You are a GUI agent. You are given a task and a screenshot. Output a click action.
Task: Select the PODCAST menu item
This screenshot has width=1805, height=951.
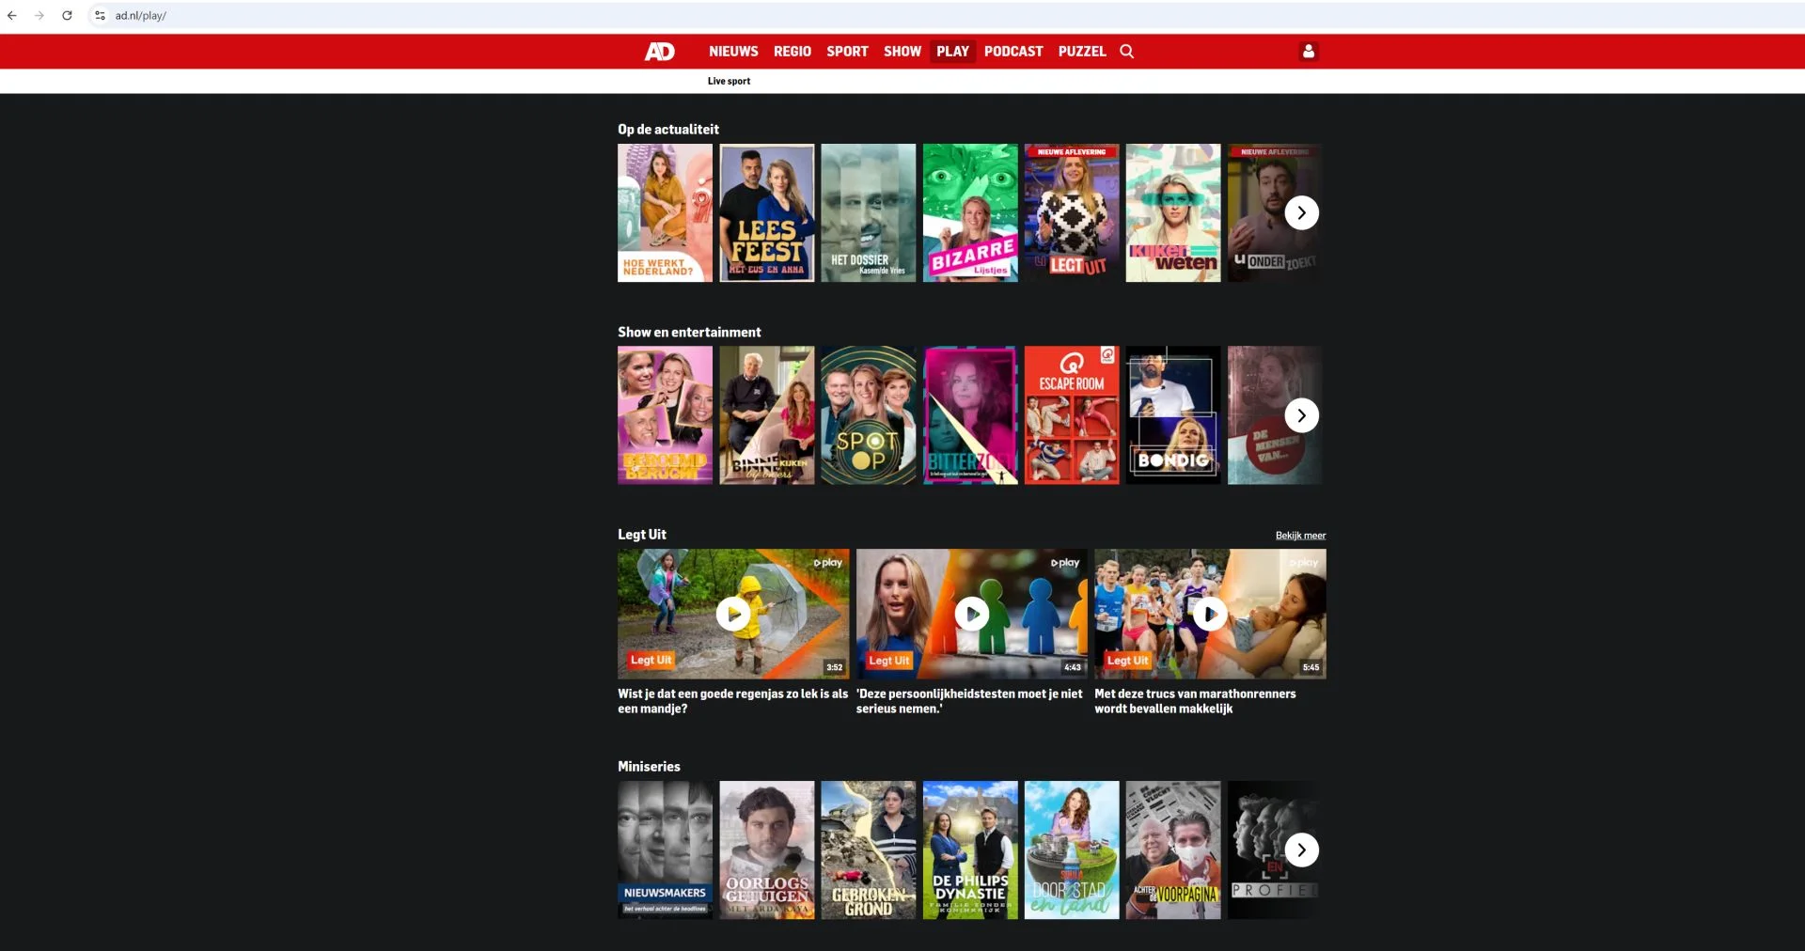click(x=1012, y=52)
